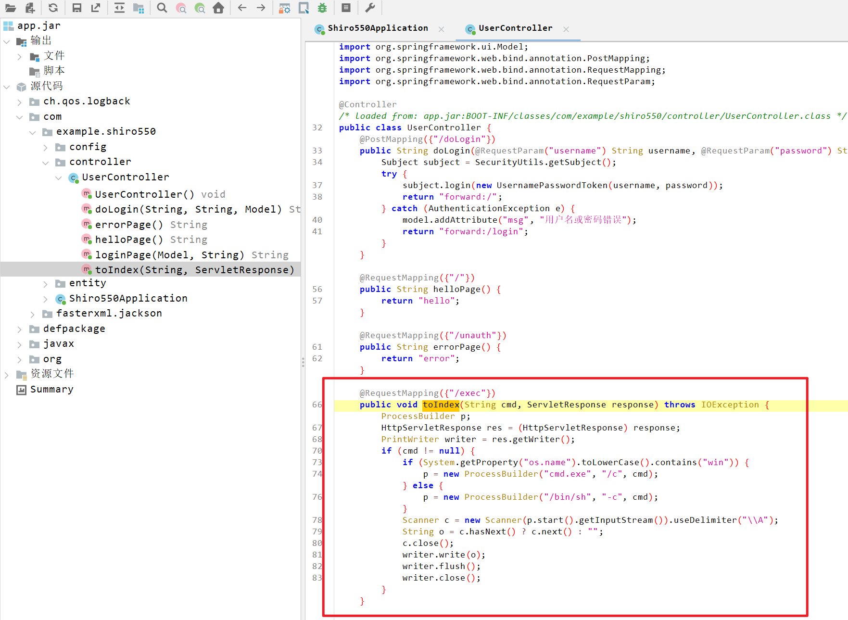This screenshot has height=620, width=848.
Task: Collapse the 源代码 node
Action: (7, 87)
